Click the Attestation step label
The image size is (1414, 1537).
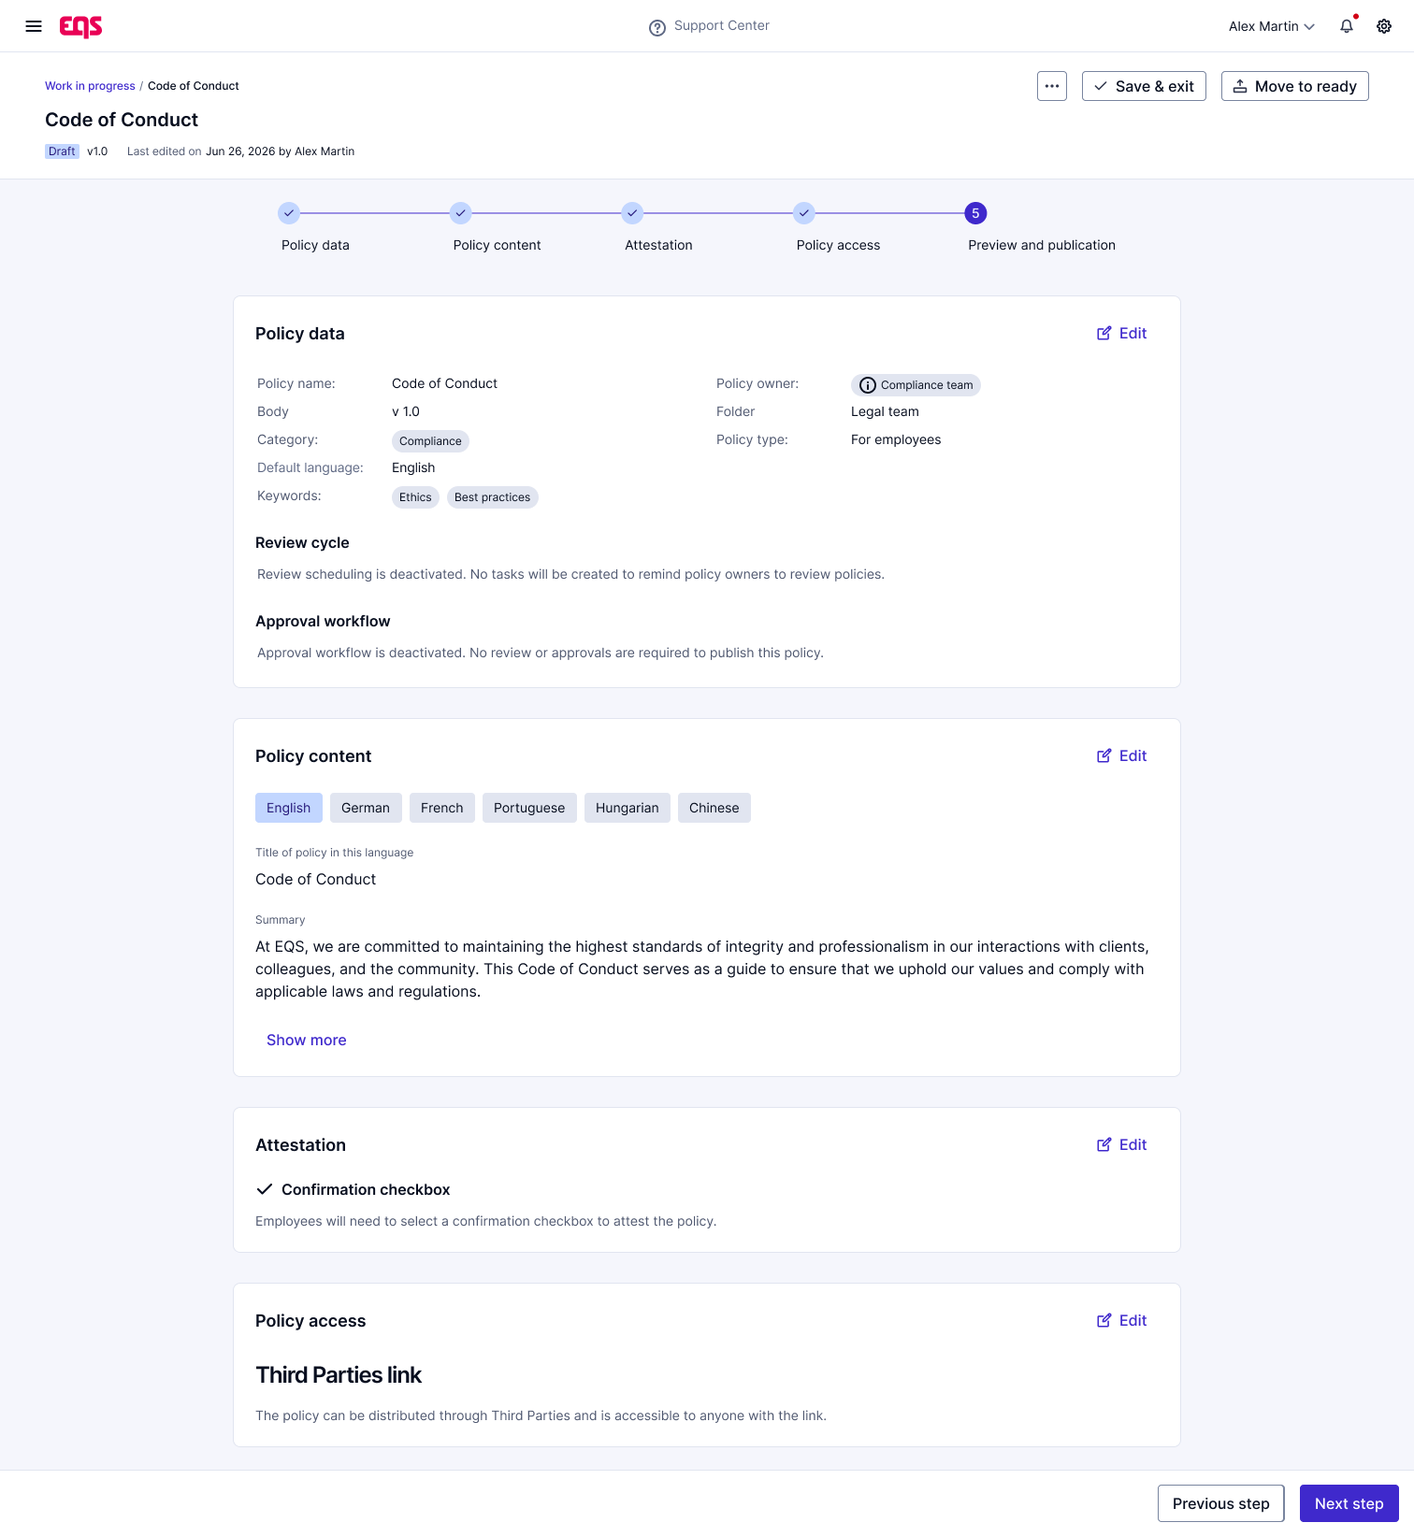(x=659, y=245)
